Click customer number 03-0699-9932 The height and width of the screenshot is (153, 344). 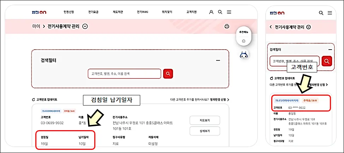coord(52,123)
